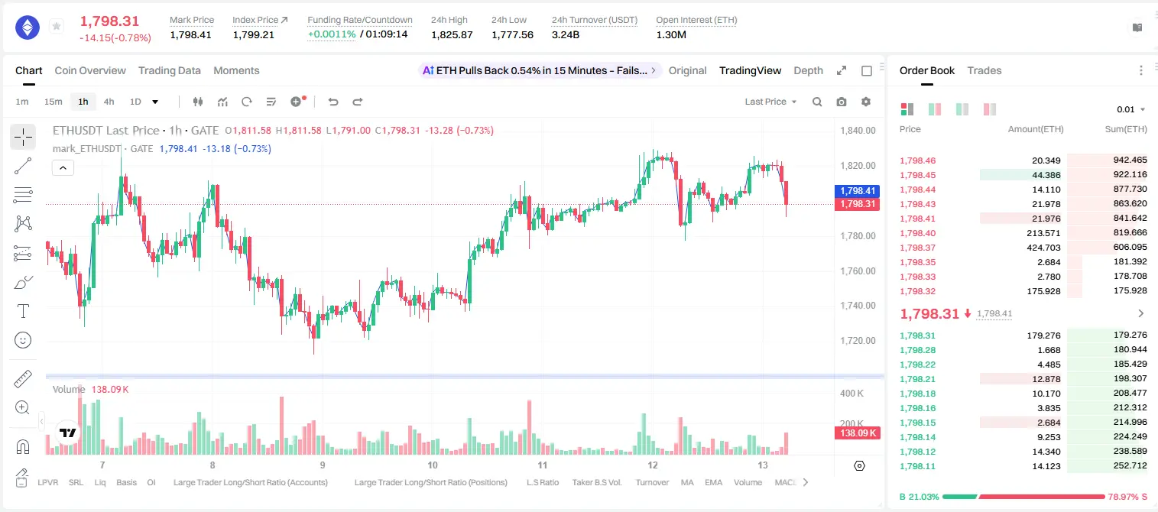Open the Coin Overview tab
Viewport: 1158px width, 512px height.
90,70
